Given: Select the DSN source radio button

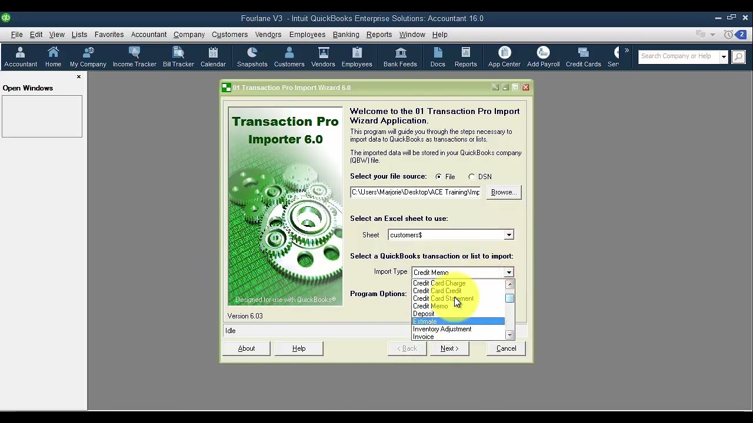Looking at the screenshot, I should [x=471, y=177].
